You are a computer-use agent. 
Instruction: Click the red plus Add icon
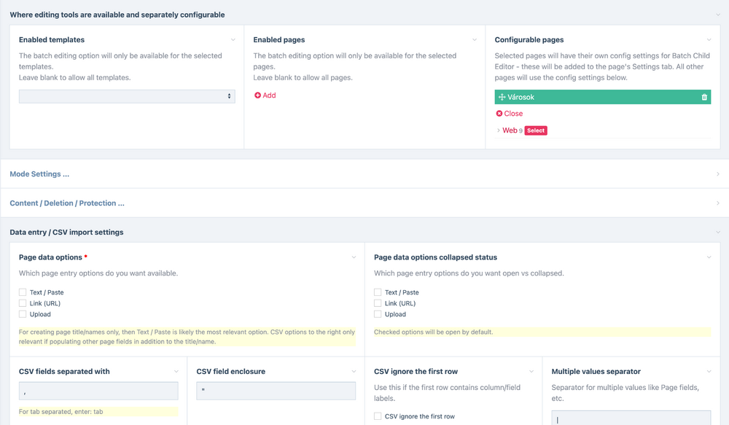pos(257,95)
